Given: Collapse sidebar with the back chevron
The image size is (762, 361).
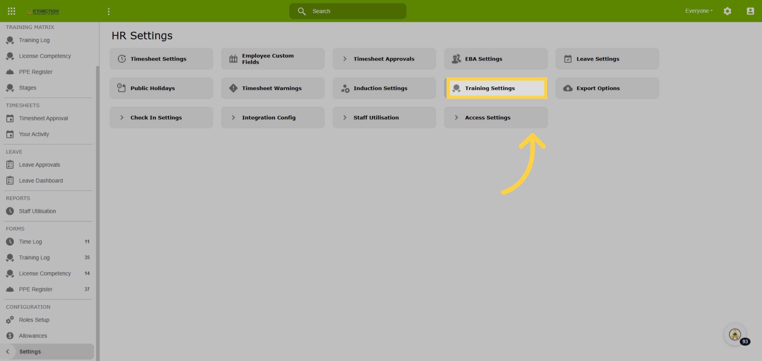Looking at the screenshot, I should (8, 351).
